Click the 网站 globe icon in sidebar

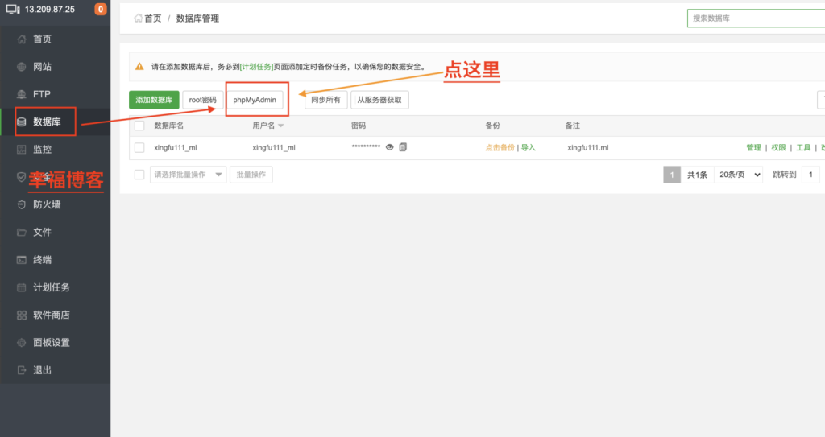(x=21, y=67)
